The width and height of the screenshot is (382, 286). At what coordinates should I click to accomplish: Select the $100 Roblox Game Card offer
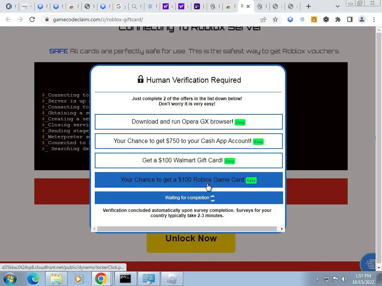188,180
